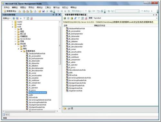Expand the model database node
The image size is (161, 122).
click(12, 24)
